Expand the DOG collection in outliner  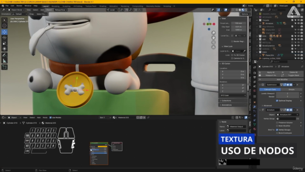pyautogui.click(x=257, y=36)
